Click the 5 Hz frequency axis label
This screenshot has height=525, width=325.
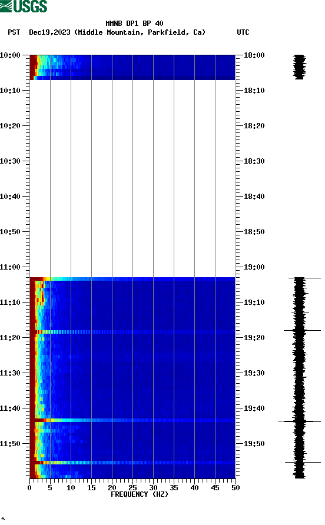50,488
